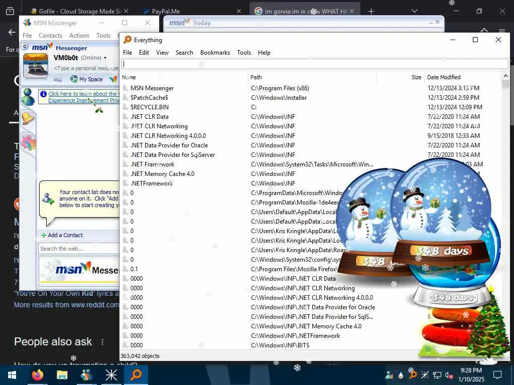Open the Search menu in Everything
Viewport: 514px width, 385px height.
(x=184, y=52)
